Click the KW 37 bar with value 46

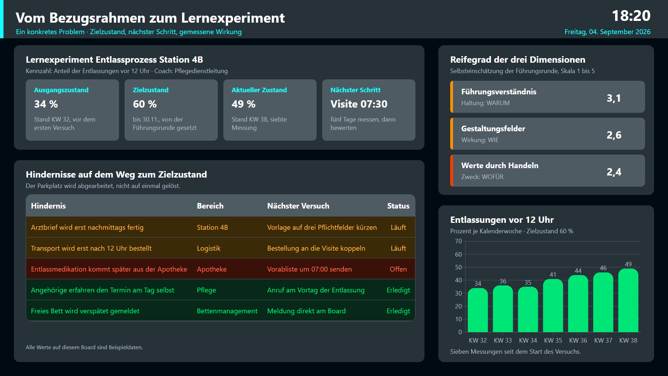(603, 302)
